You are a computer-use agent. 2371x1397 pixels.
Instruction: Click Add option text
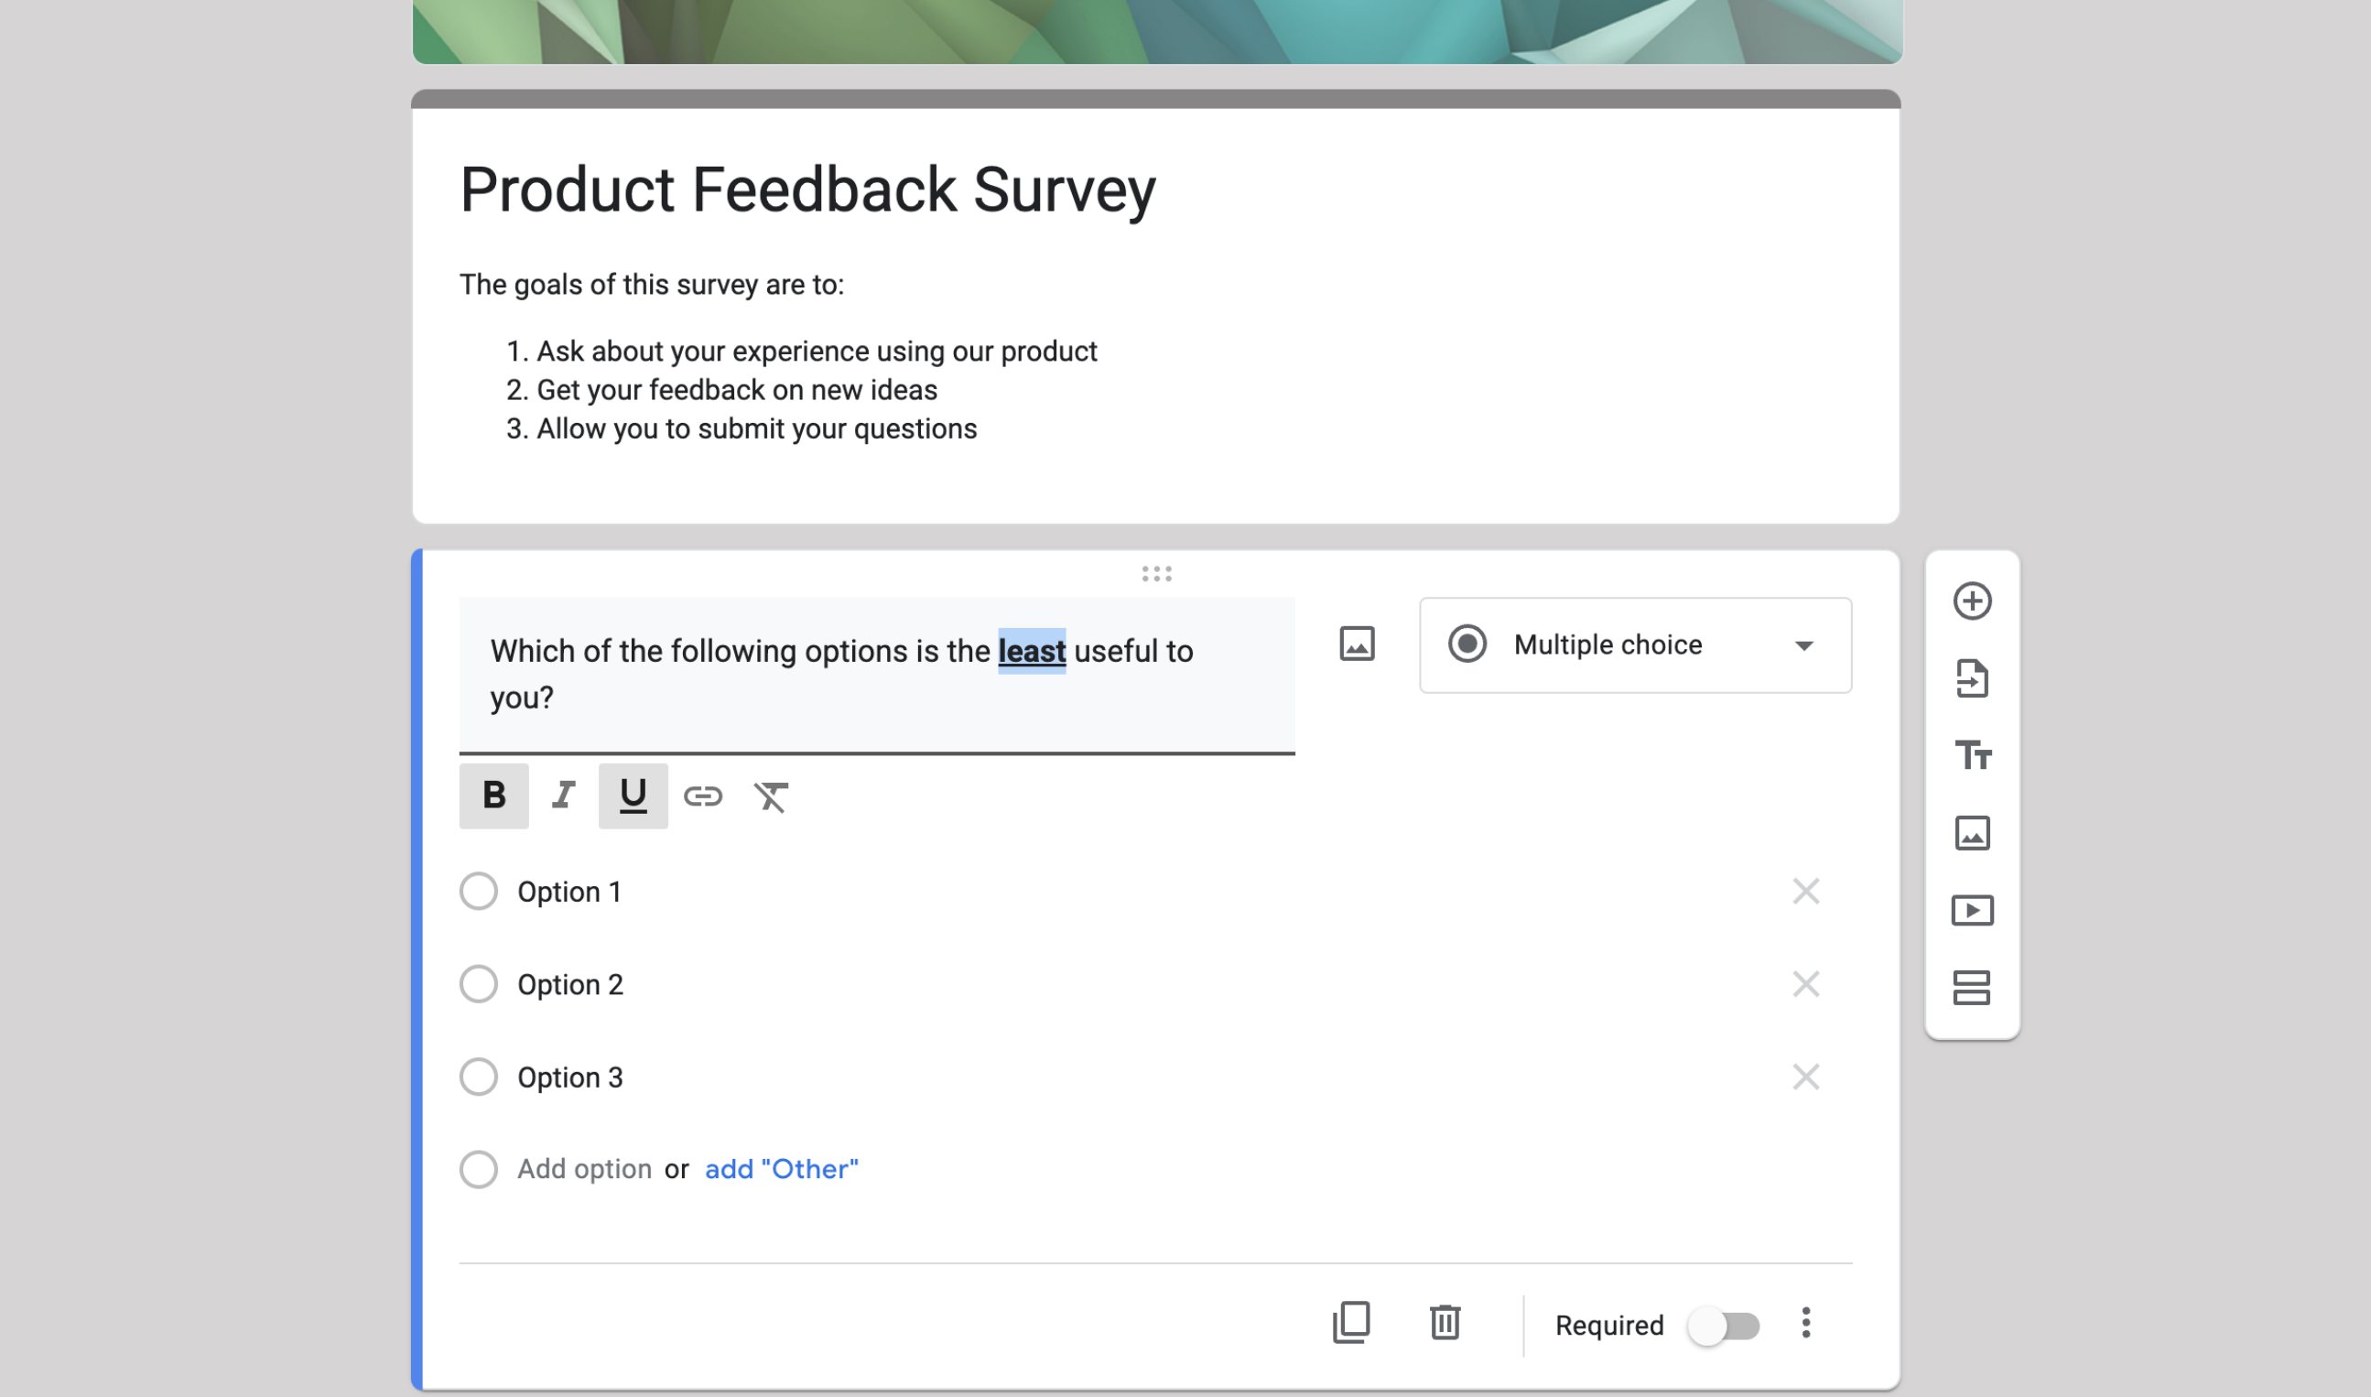pos(583,1169)
